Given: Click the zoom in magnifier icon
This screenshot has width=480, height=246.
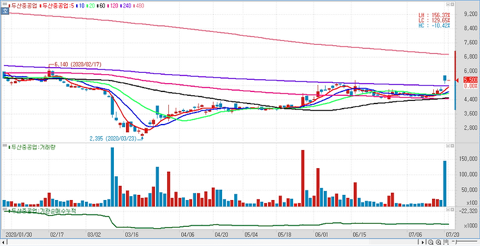Looking at the screenshot, I should (438, 242).
